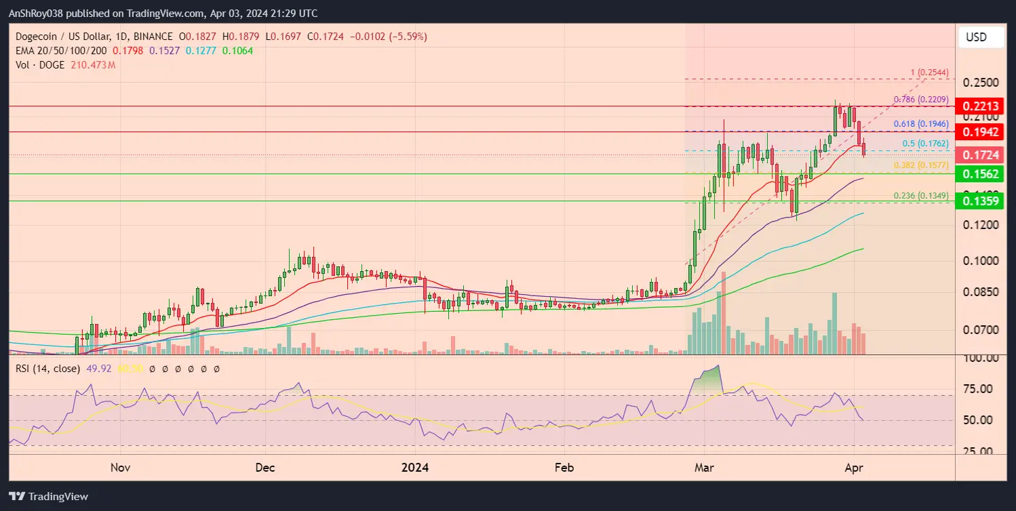The image size is (1016, 511).
Task: Select the Fibonacci 0.618 (0.1946) level label
Action: [921, 124]
